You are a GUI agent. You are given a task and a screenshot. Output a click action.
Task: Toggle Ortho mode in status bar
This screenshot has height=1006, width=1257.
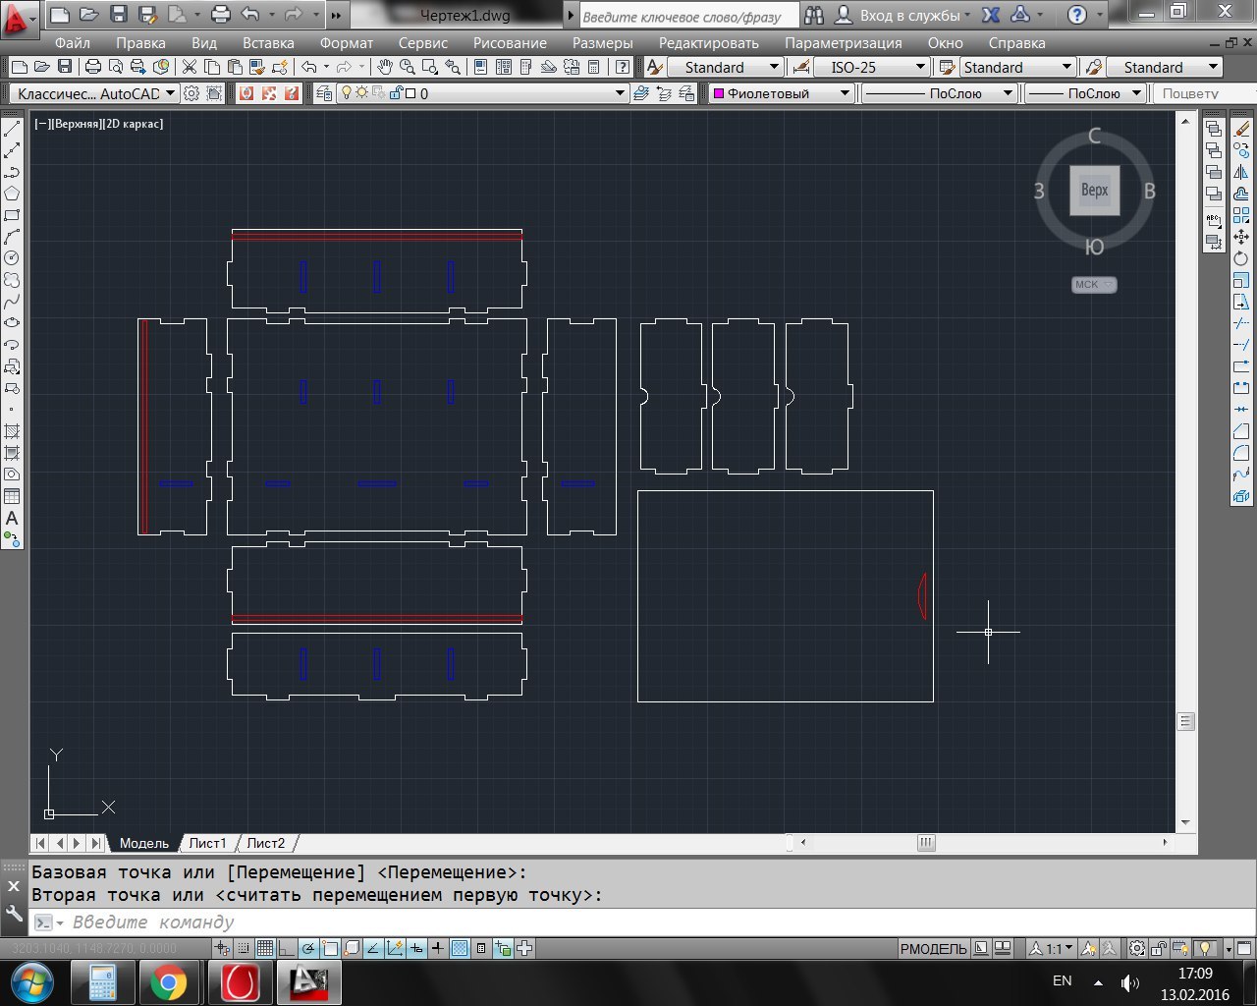coord(287,949)
